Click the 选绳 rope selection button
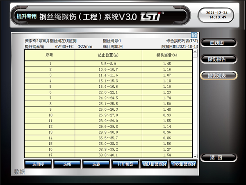 point(67,164)
